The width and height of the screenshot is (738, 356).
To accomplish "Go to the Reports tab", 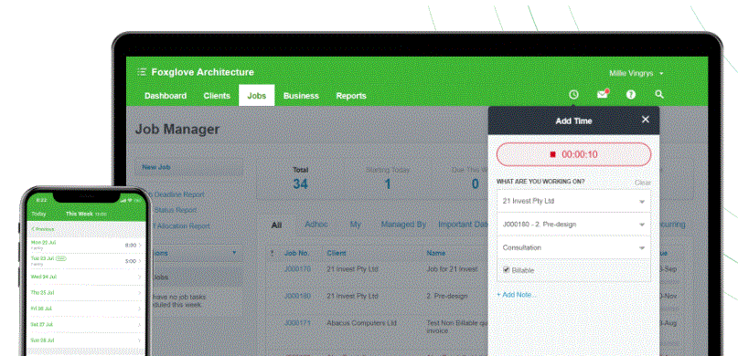I will [x=350, y=95].
